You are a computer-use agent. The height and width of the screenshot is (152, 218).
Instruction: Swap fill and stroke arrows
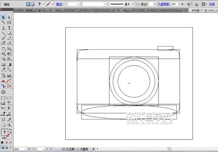[10, 130]
